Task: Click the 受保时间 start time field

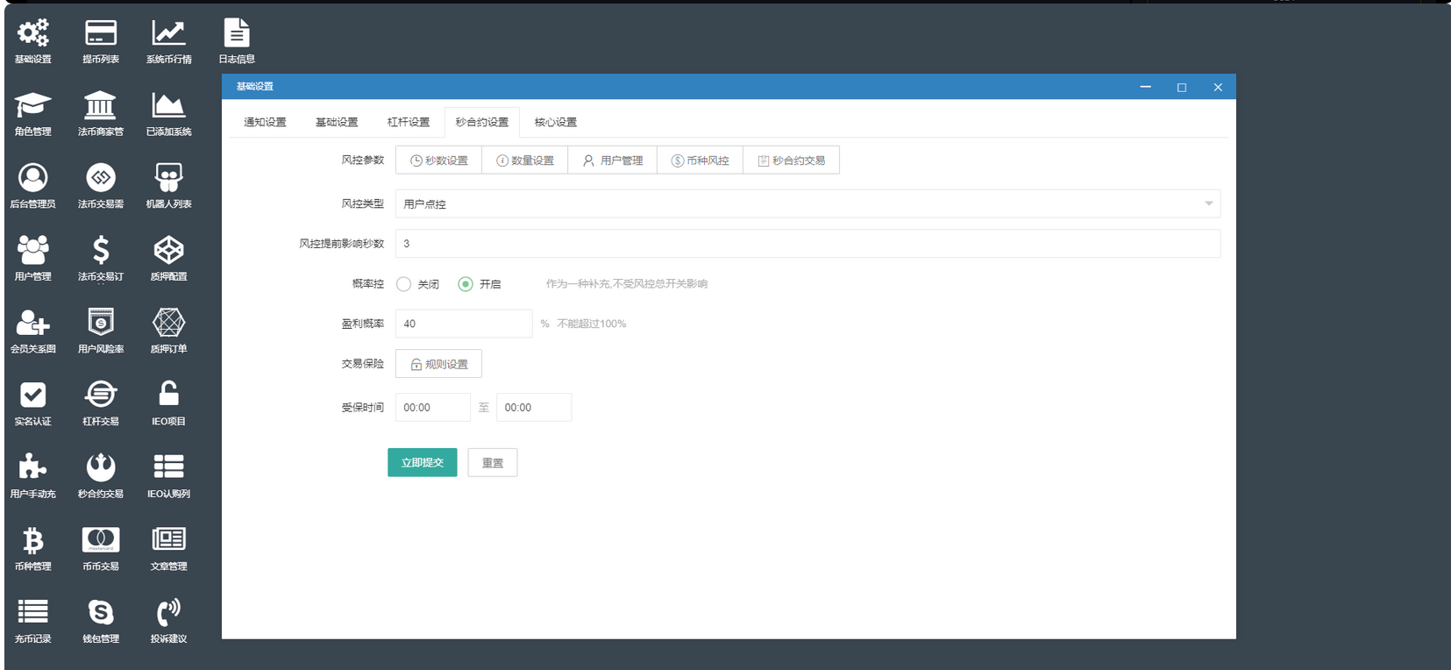Action: [433, 408]
